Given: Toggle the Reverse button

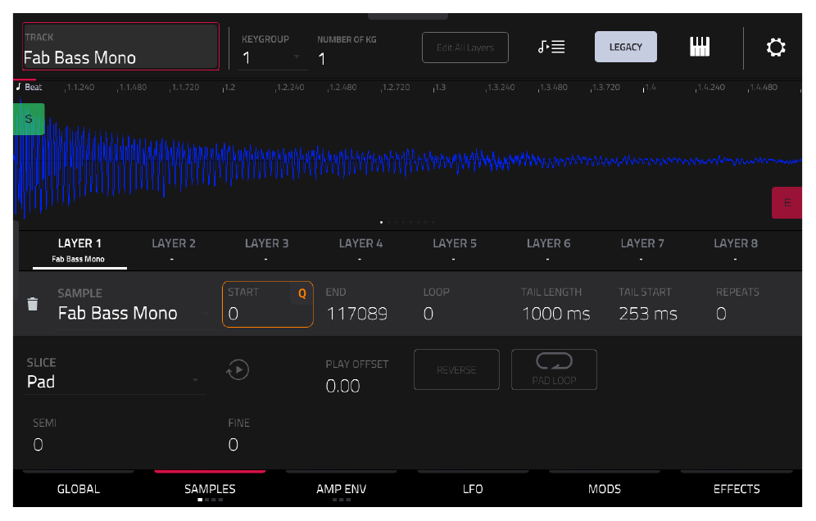Looking at the screenshot, I should tap(456, 369).
